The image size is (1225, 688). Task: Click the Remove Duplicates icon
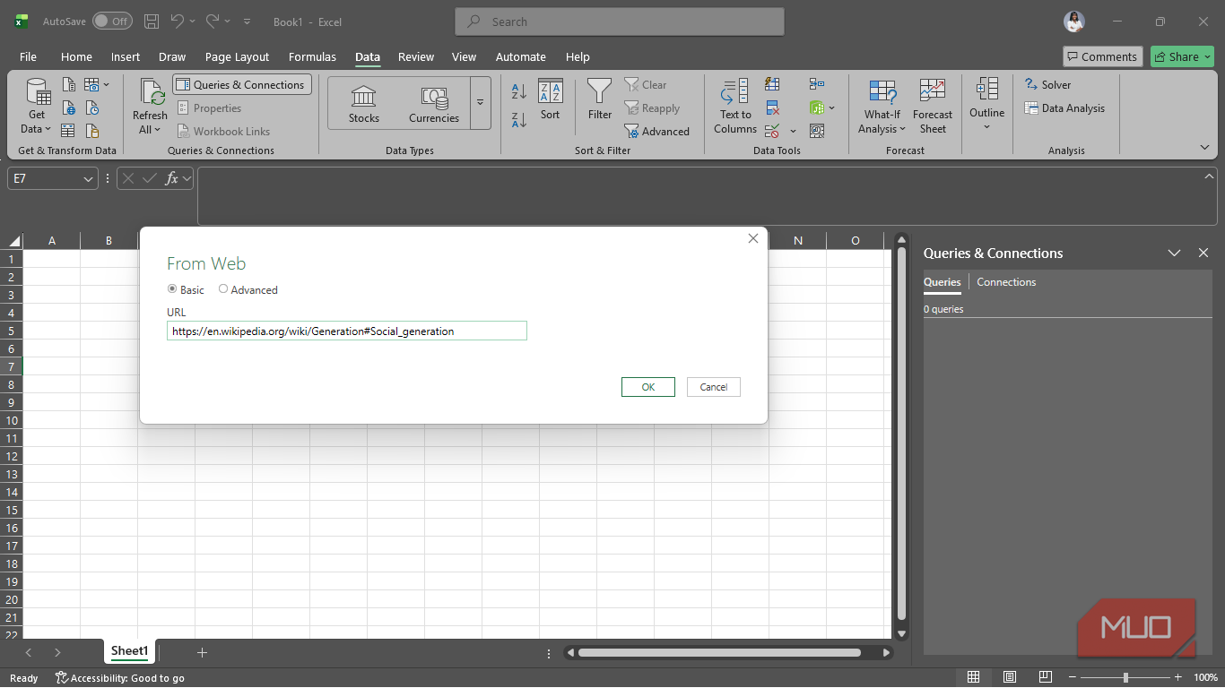coord(772,108)
